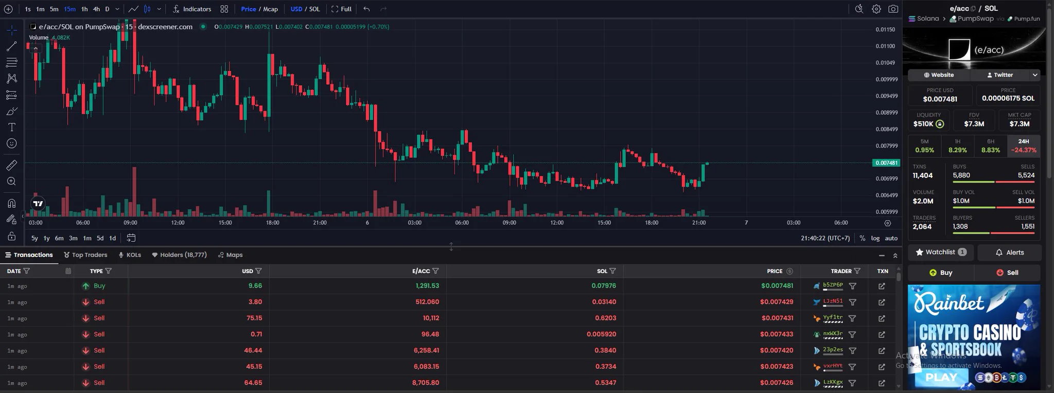Choose the brush drawing tool
The height and width of the screenshot is (393, 1054).
pos(11,111)
